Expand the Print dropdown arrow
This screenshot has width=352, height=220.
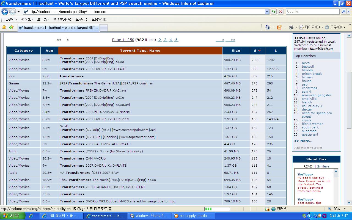[296, 27]
